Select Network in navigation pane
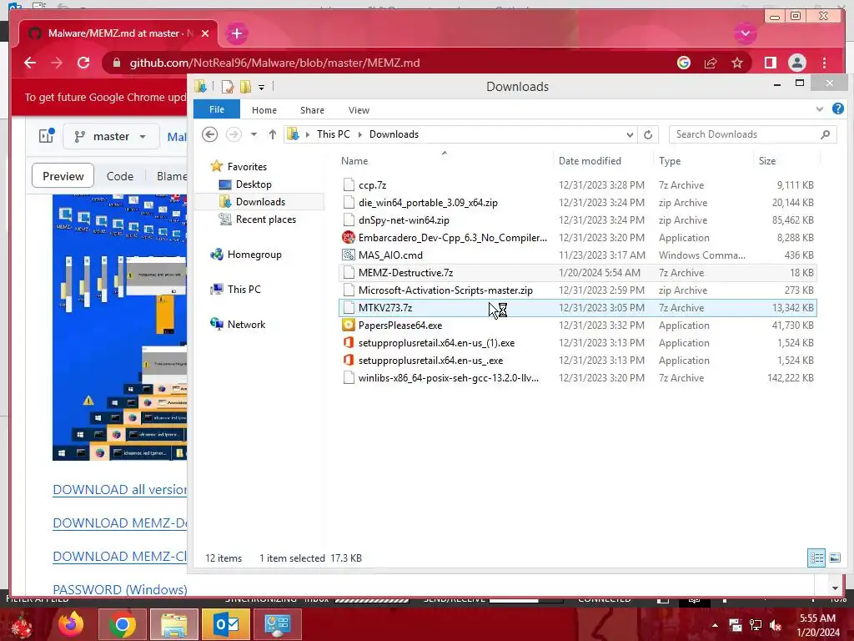 [x=246, y=325]
